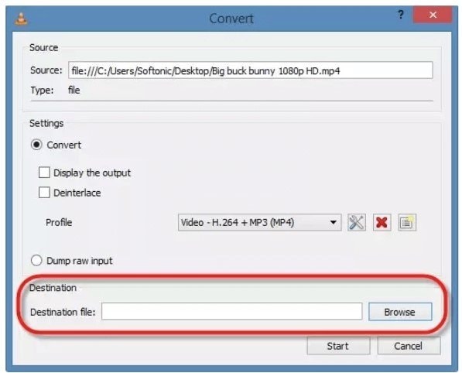Create a new profile icon
Viewport: 462px width, 373px height.
[407, 222]
